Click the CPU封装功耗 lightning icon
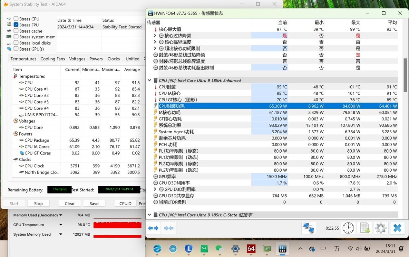409x257 pixels. point(156,106)
